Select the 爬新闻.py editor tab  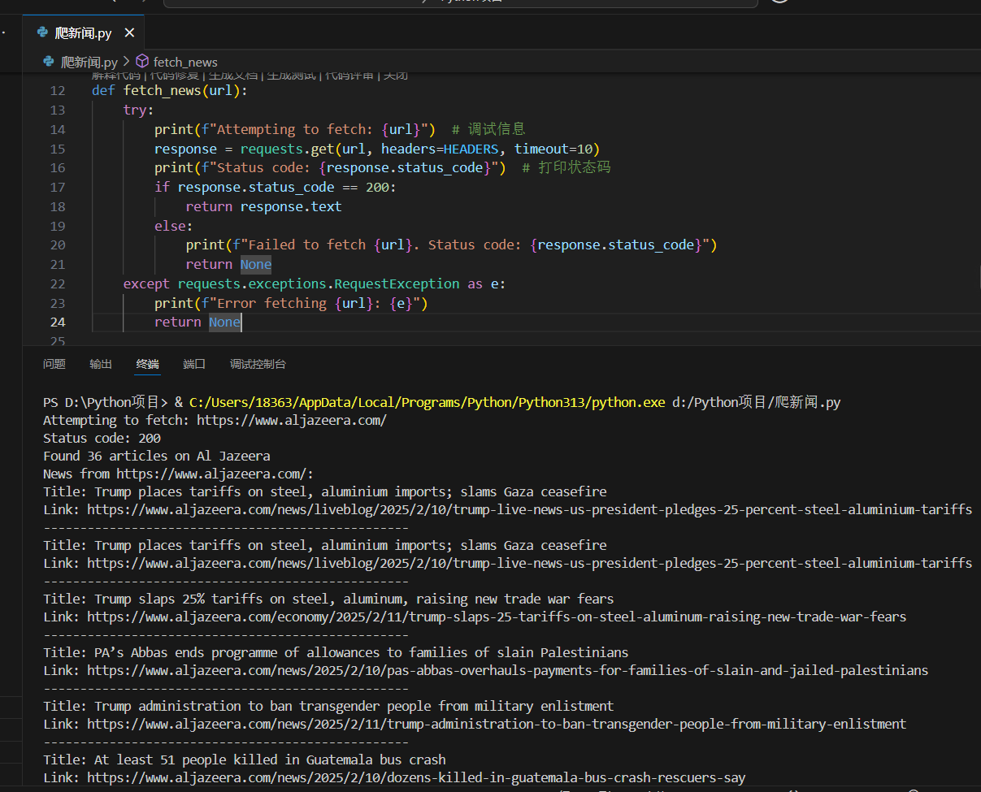pos(83,33)
